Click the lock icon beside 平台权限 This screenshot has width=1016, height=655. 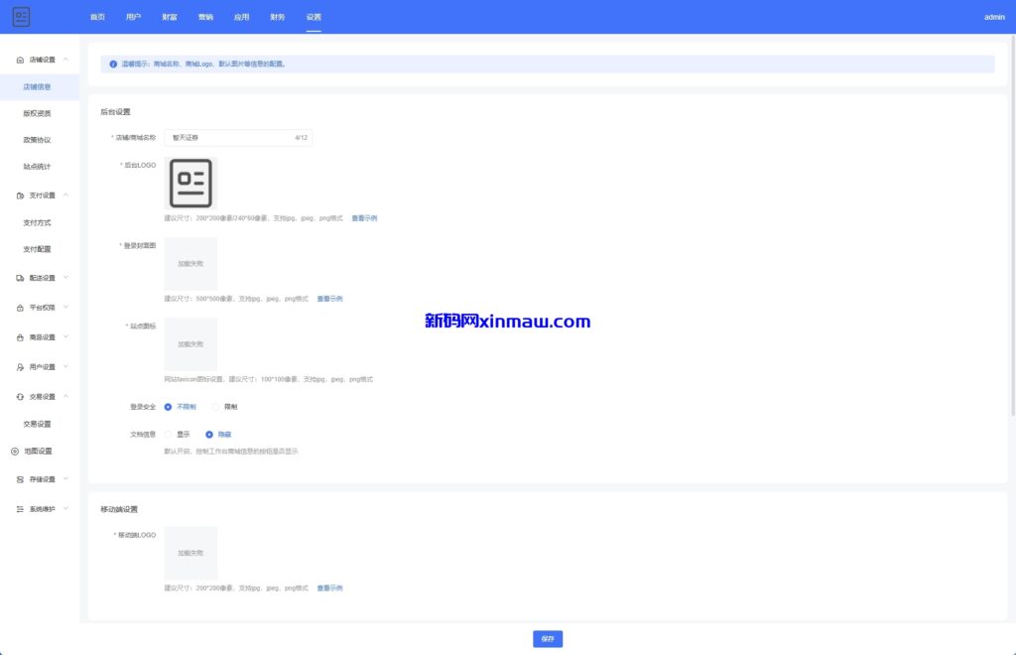coord(21,308)
